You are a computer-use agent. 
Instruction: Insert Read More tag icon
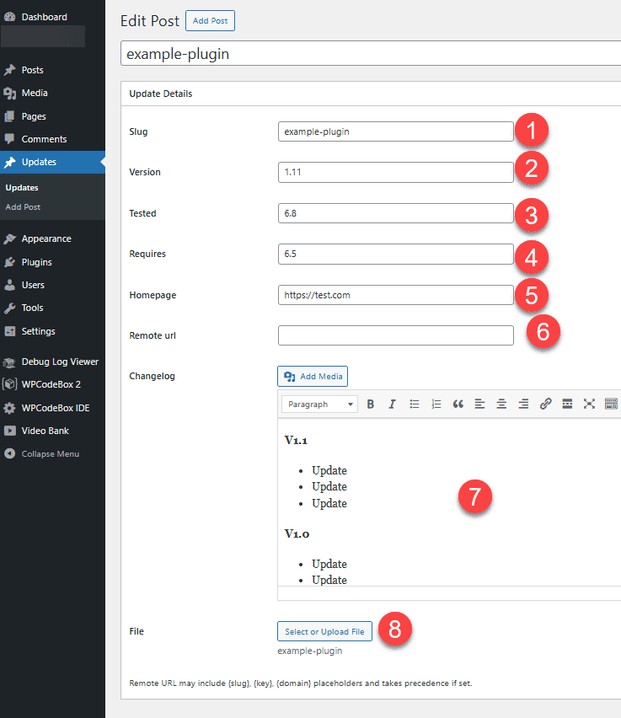[x=567, y=404]
